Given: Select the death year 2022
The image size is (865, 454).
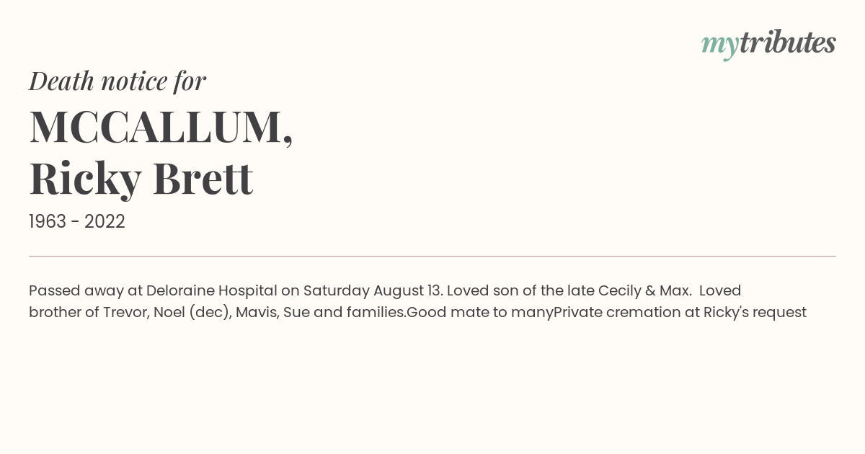Looking at the screenshot, I should tap(105, 222).
